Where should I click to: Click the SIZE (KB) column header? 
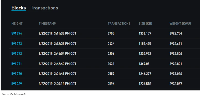pyautogui.click(x=145, y=24)
